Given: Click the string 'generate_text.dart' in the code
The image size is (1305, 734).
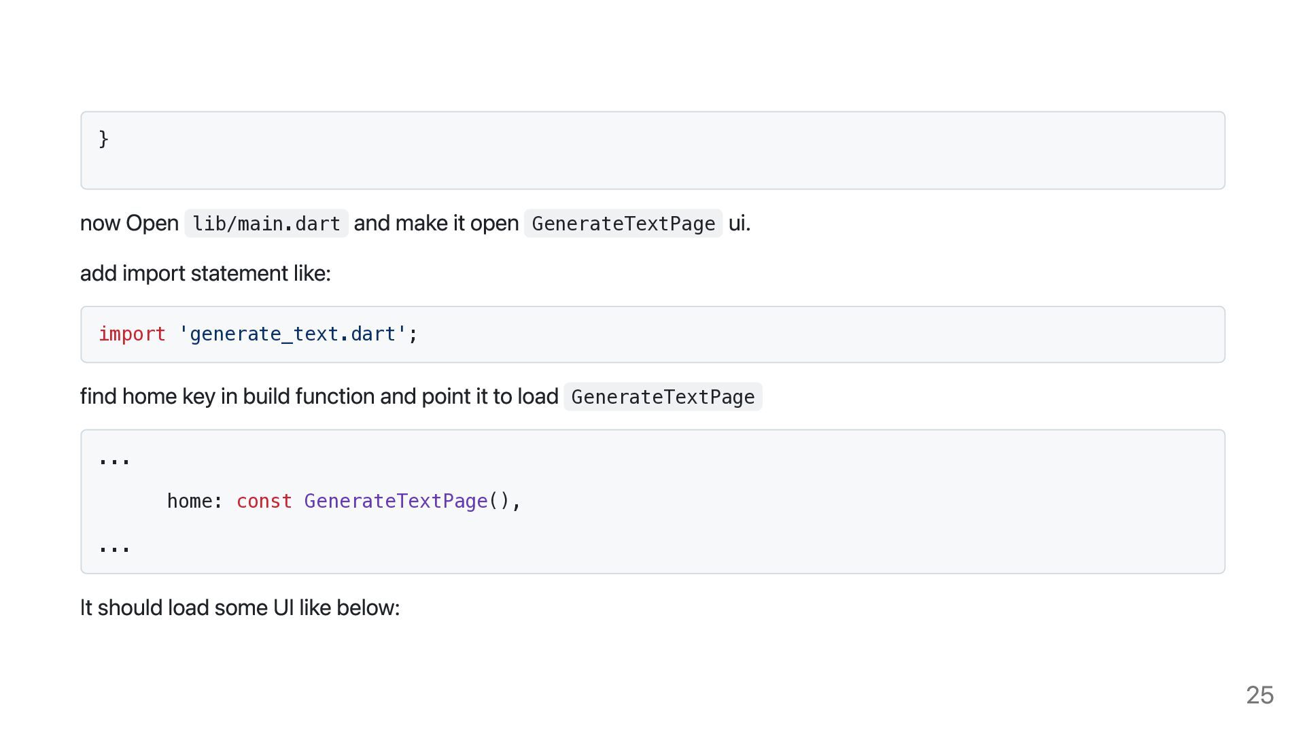Looking at the screenshot, I should pos(292,334).
